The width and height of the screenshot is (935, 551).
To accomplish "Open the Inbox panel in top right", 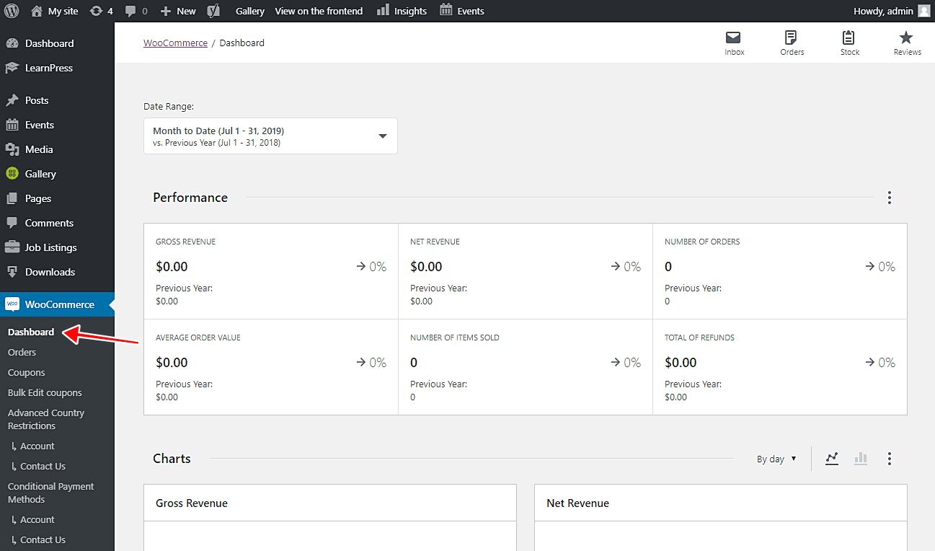I will pyautogui.click(x=734, y=42).
